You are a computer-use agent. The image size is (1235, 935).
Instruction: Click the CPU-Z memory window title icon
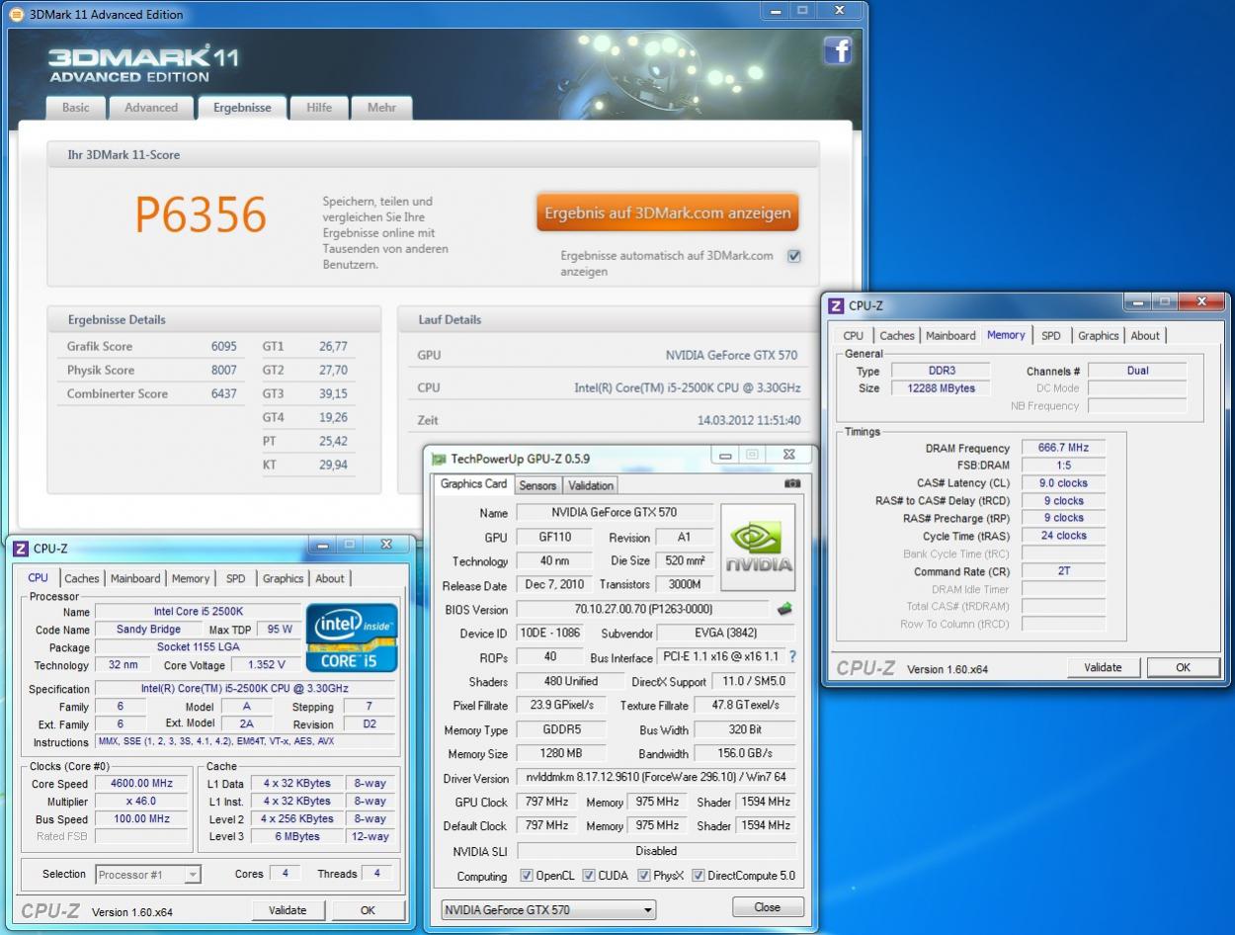click(837, 305)
